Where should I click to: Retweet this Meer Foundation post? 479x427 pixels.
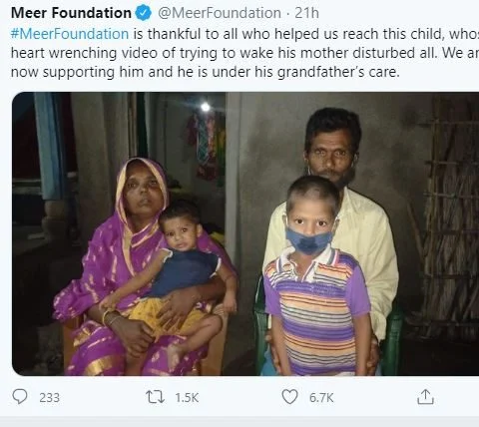tap(156, 397)
